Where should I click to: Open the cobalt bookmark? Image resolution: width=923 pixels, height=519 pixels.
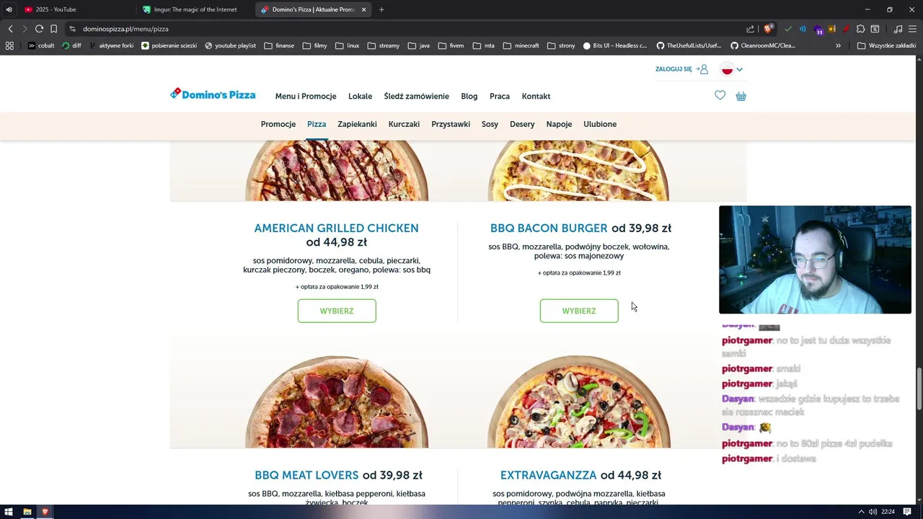tap(41, 45)
